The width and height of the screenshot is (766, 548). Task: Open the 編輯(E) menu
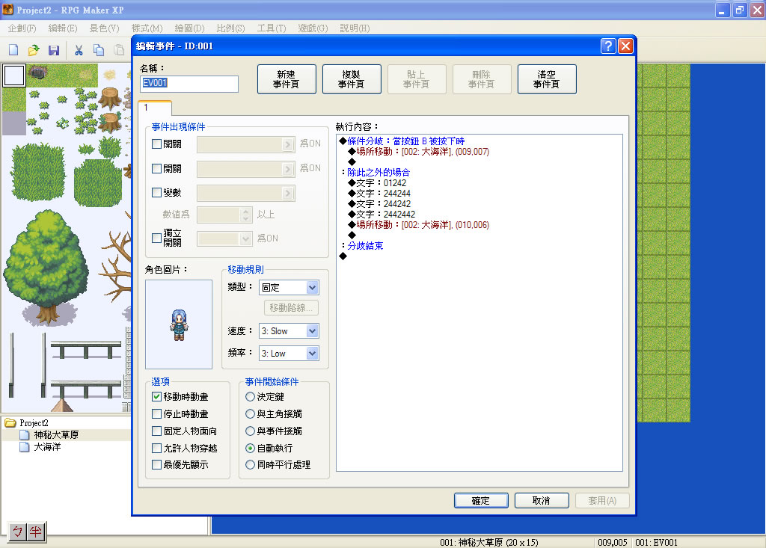tap(63, 28)
